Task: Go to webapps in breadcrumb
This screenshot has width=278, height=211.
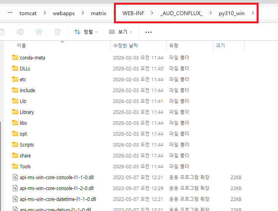Action: (x=64, y=13)
